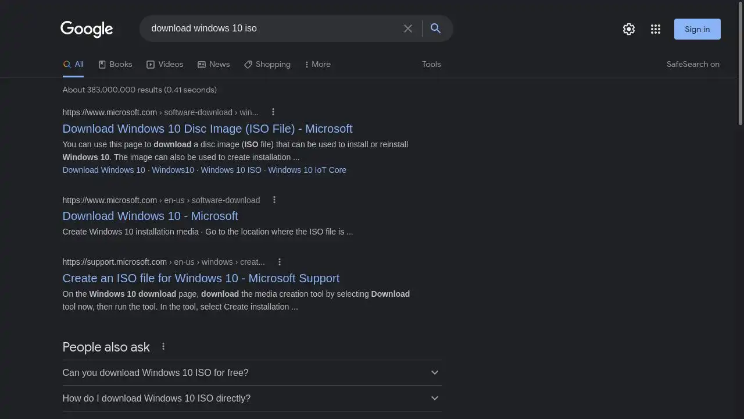Image resolution: width=744 pixels, height=419 pixels.
Task: Click the Google logo
Action: (87, 29)
